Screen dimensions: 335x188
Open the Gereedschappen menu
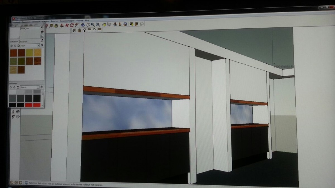tap(67, 21)
